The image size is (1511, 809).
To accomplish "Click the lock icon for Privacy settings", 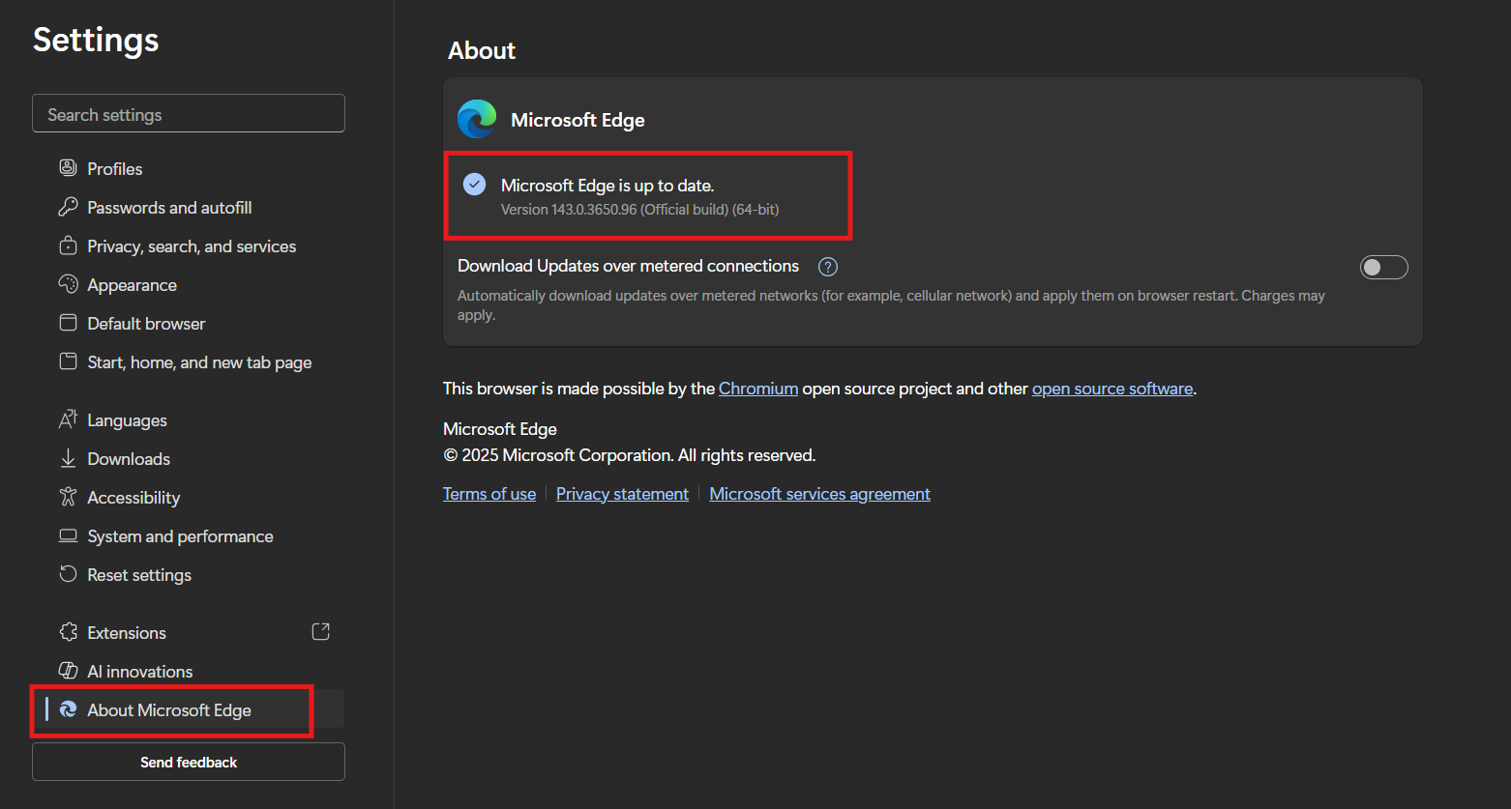I will [68, 246].
